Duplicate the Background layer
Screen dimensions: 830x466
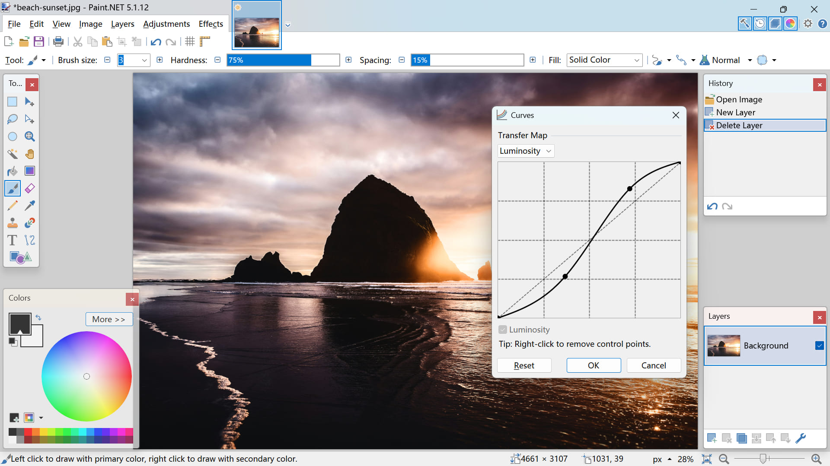(742, 437)
